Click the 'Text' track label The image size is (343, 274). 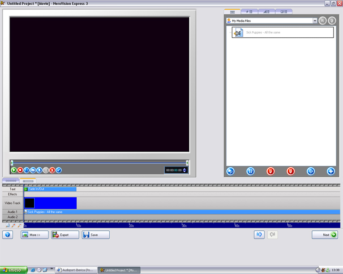pos(12,189)
